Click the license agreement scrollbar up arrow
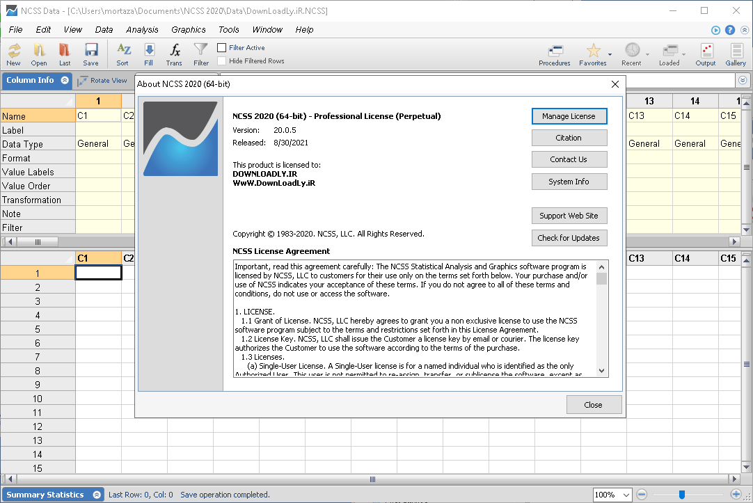The image size is (753, 503). coord(602,267)
